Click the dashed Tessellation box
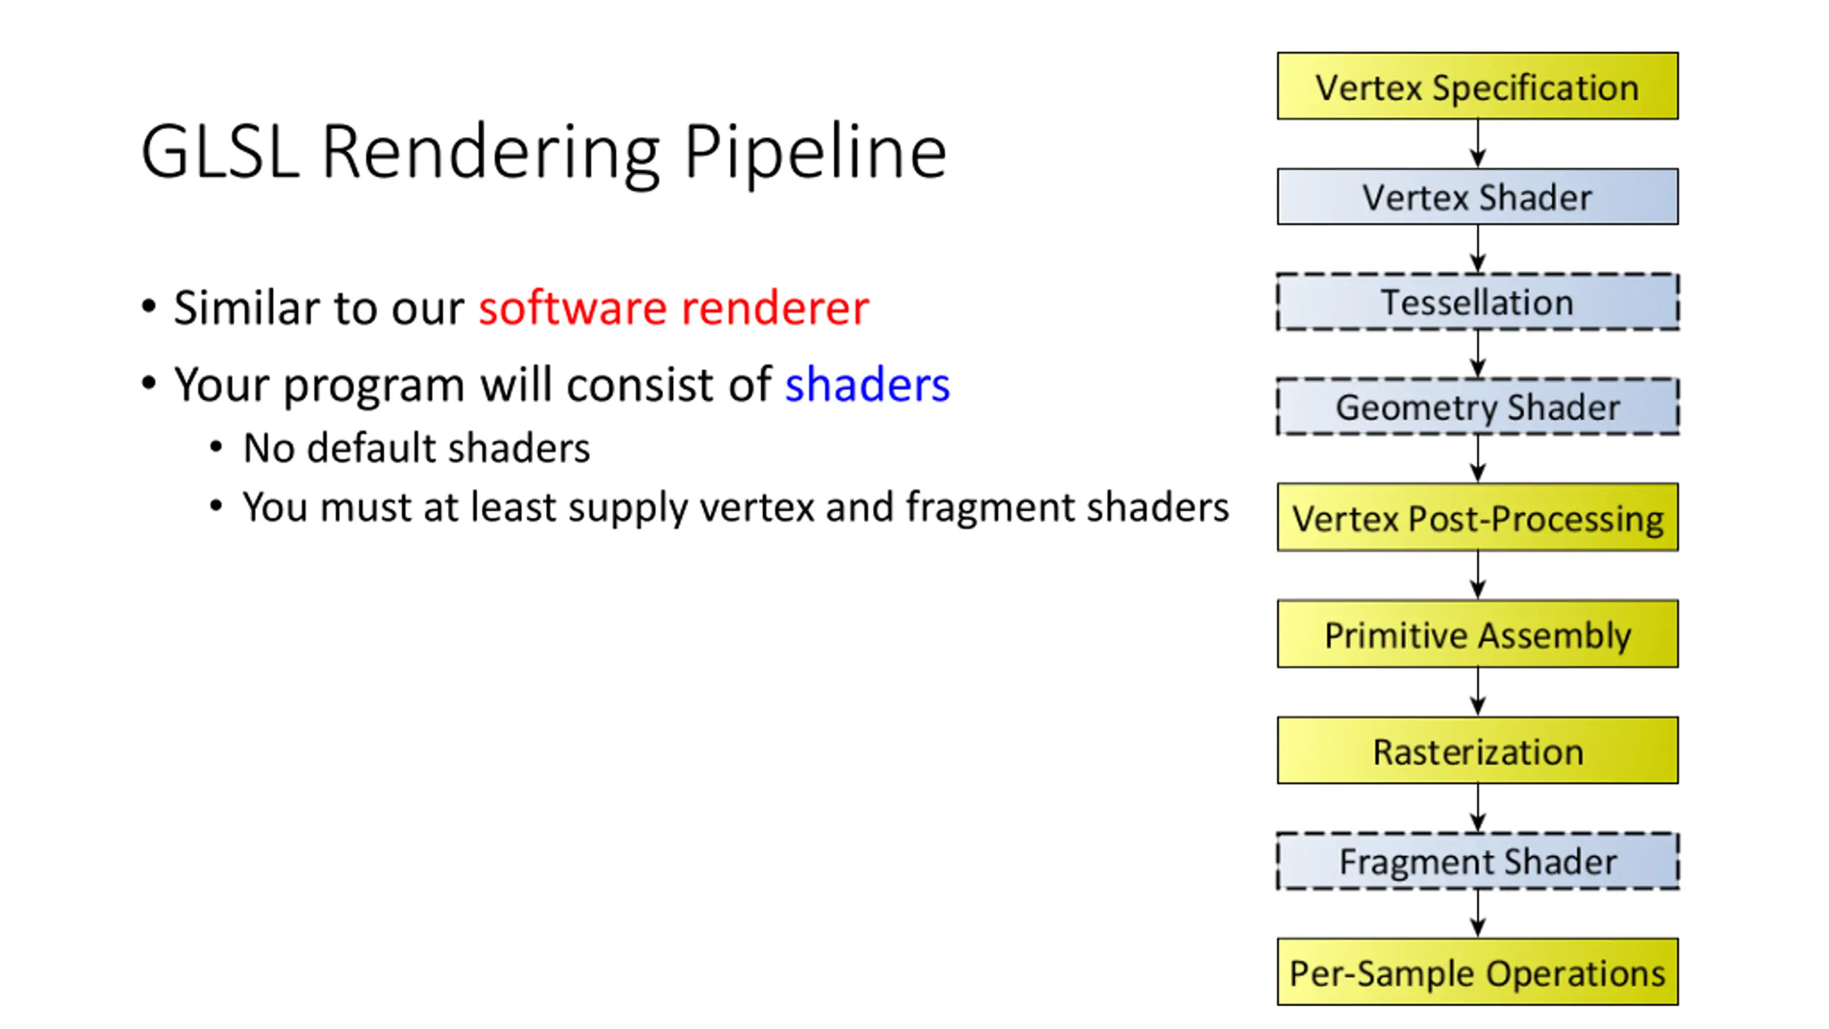This screenshot has width=1829, height=1029. (1477, 302)
